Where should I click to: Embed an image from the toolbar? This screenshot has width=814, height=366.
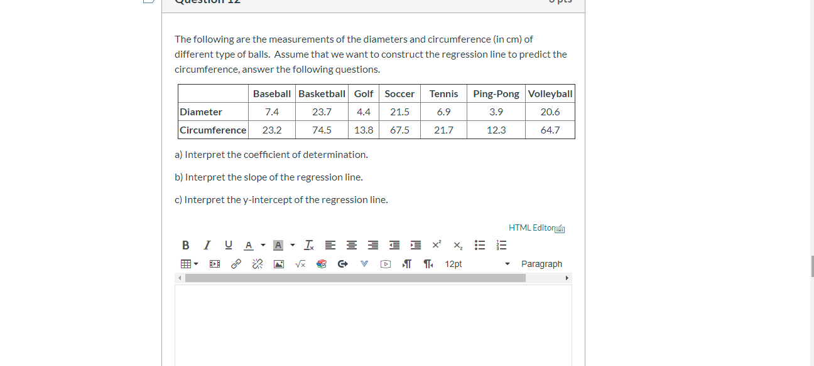[x=278, y=264]
